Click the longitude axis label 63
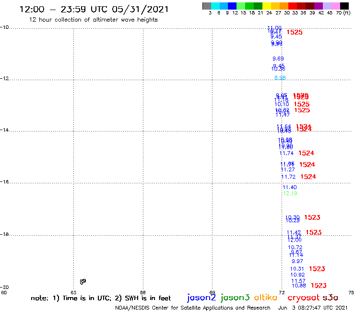355x312 pixels. tap(73, 292)
